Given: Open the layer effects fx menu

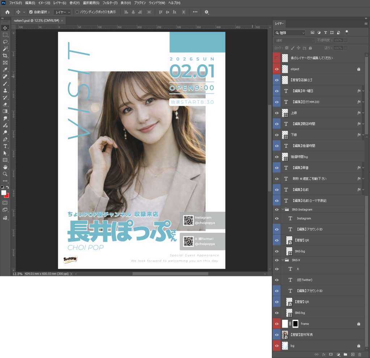Looking at the screenshot, I should click(324, 354).
